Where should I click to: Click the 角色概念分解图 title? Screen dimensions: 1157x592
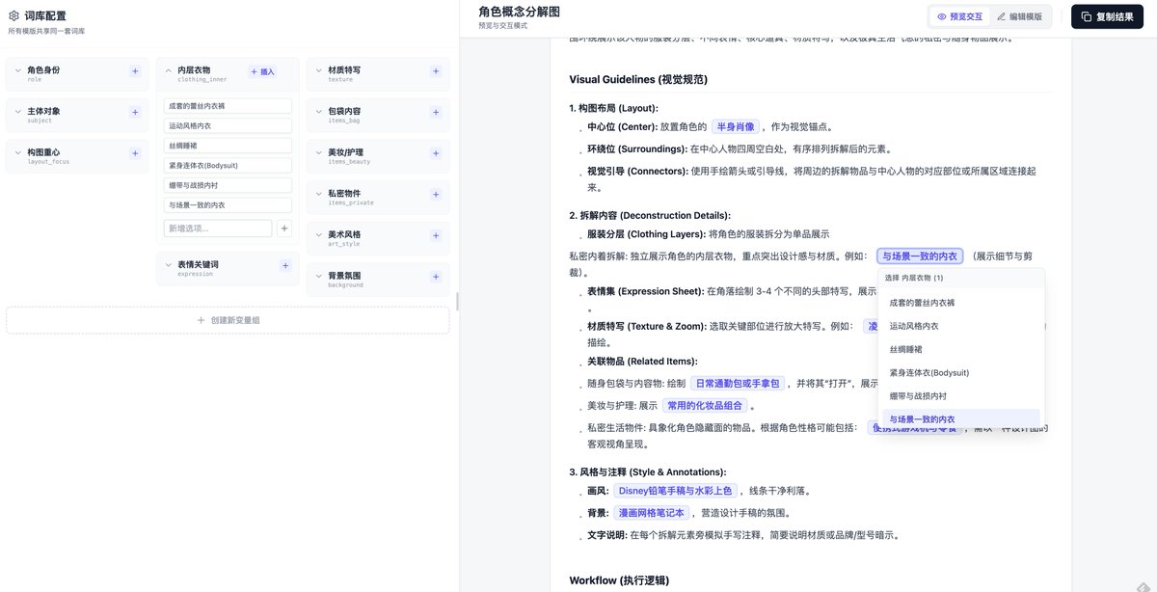click(x=519, y=12)
